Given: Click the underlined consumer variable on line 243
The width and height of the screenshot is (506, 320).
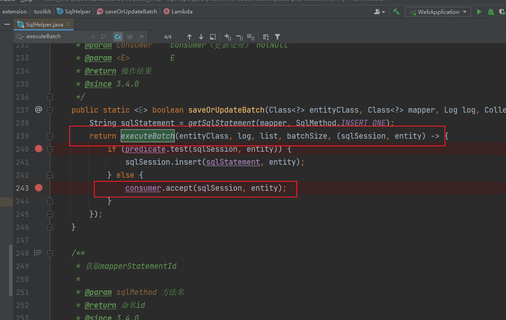Looking at the screenshot, I should pos(143,188).
